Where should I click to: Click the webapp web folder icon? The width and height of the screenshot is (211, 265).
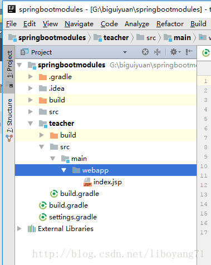click(76, 170)
